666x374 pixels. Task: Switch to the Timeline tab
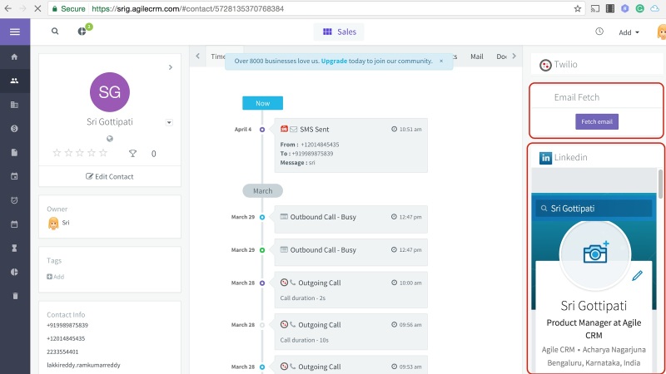[218, 57]
